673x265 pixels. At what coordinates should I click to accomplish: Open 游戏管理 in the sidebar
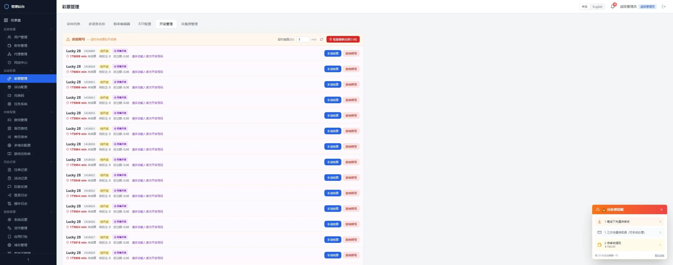tap(28, 120)
